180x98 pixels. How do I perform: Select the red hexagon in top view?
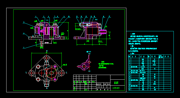click(x=51, y=73)
